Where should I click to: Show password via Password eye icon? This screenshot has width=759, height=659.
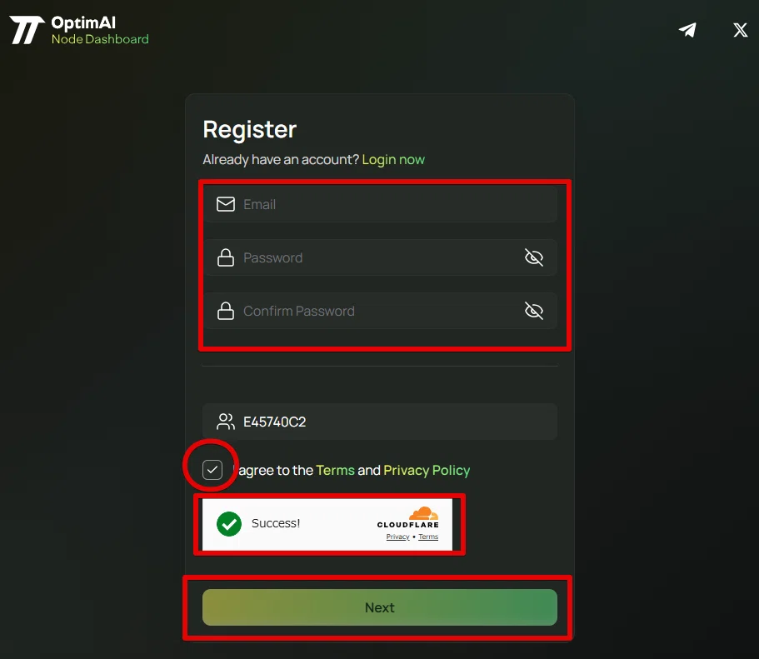pyautogui.click(x=534, y=257)
